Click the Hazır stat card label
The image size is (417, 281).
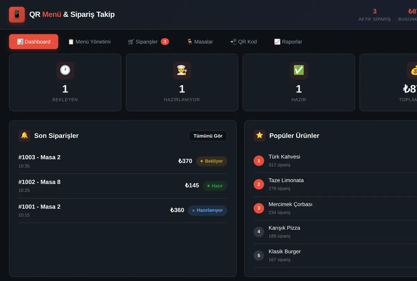point(299,100)
